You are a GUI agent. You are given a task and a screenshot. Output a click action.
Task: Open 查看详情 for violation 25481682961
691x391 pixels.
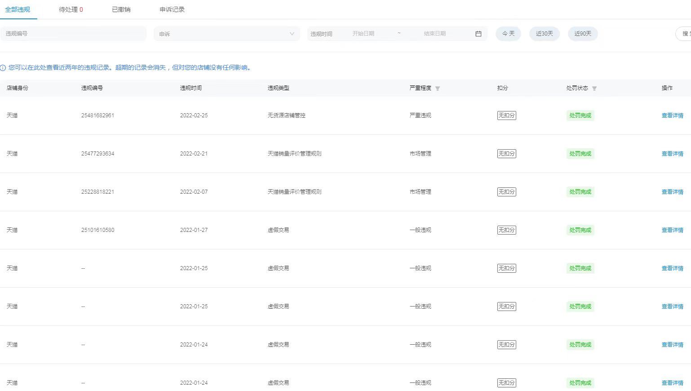tap(672, 115)
